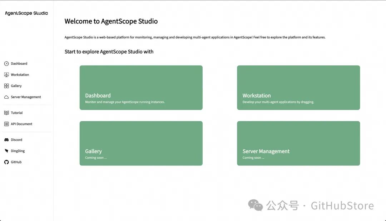
Task: Click the Gallery grid icon in sidebar
Action: [x=6, y=86]
